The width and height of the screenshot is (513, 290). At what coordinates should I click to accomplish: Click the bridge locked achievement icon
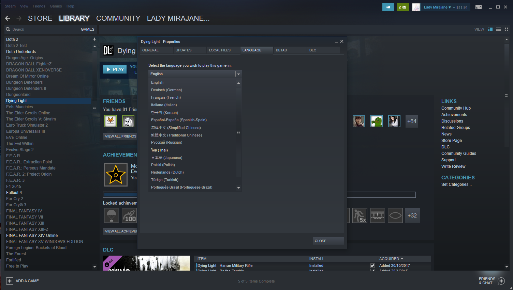click(x=378, y=215)
